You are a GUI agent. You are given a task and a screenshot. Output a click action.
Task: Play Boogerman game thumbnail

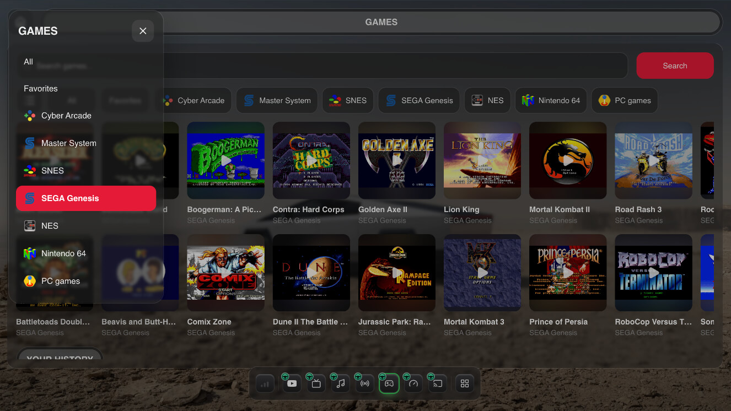click(x=225, y=160)
